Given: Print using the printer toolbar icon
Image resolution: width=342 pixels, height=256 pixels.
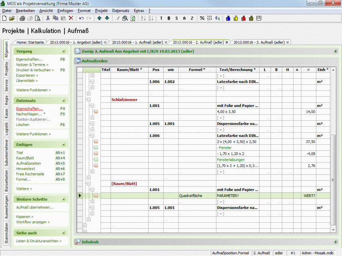Looking at the screenshot, I should click(x=22, y=18).
